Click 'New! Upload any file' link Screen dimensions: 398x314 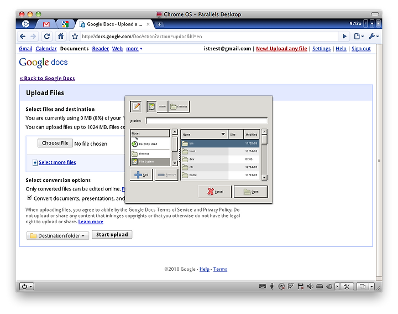(x=281, y=49)
